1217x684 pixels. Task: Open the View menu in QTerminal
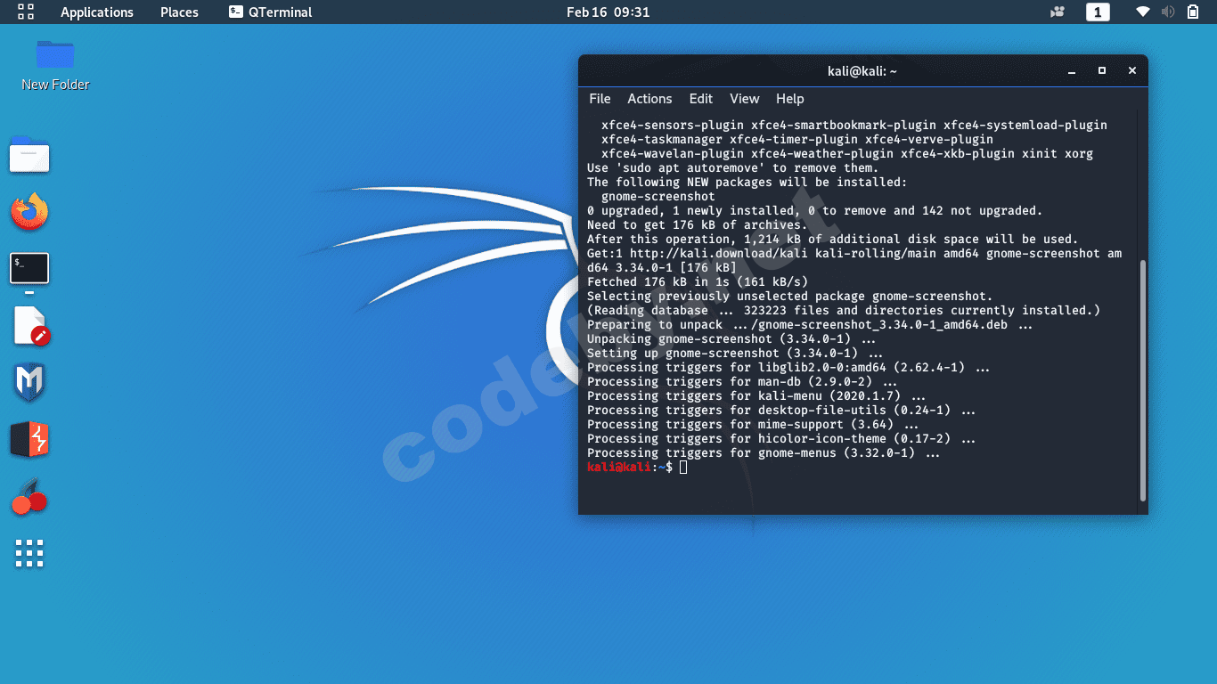745,99
